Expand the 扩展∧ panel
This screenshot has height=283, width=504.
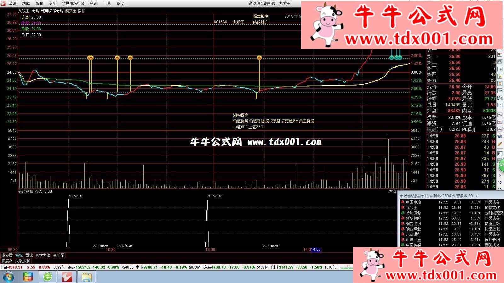pos(7,261)
